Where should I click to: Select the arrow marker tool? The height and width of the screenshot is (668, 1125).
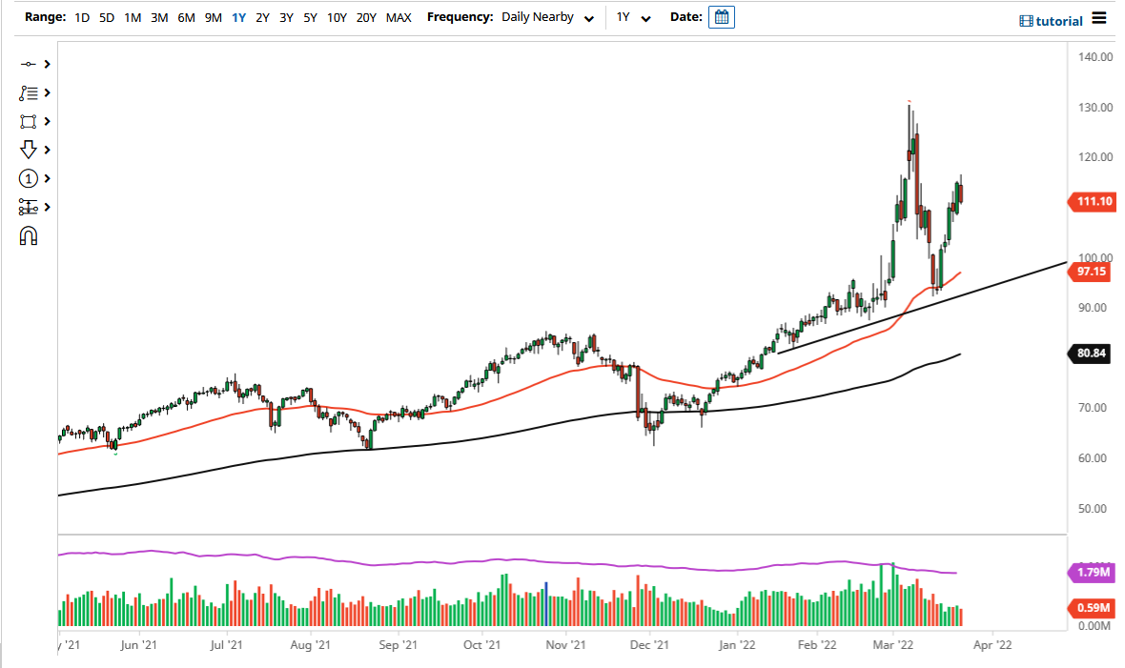[x=30, y=150]
